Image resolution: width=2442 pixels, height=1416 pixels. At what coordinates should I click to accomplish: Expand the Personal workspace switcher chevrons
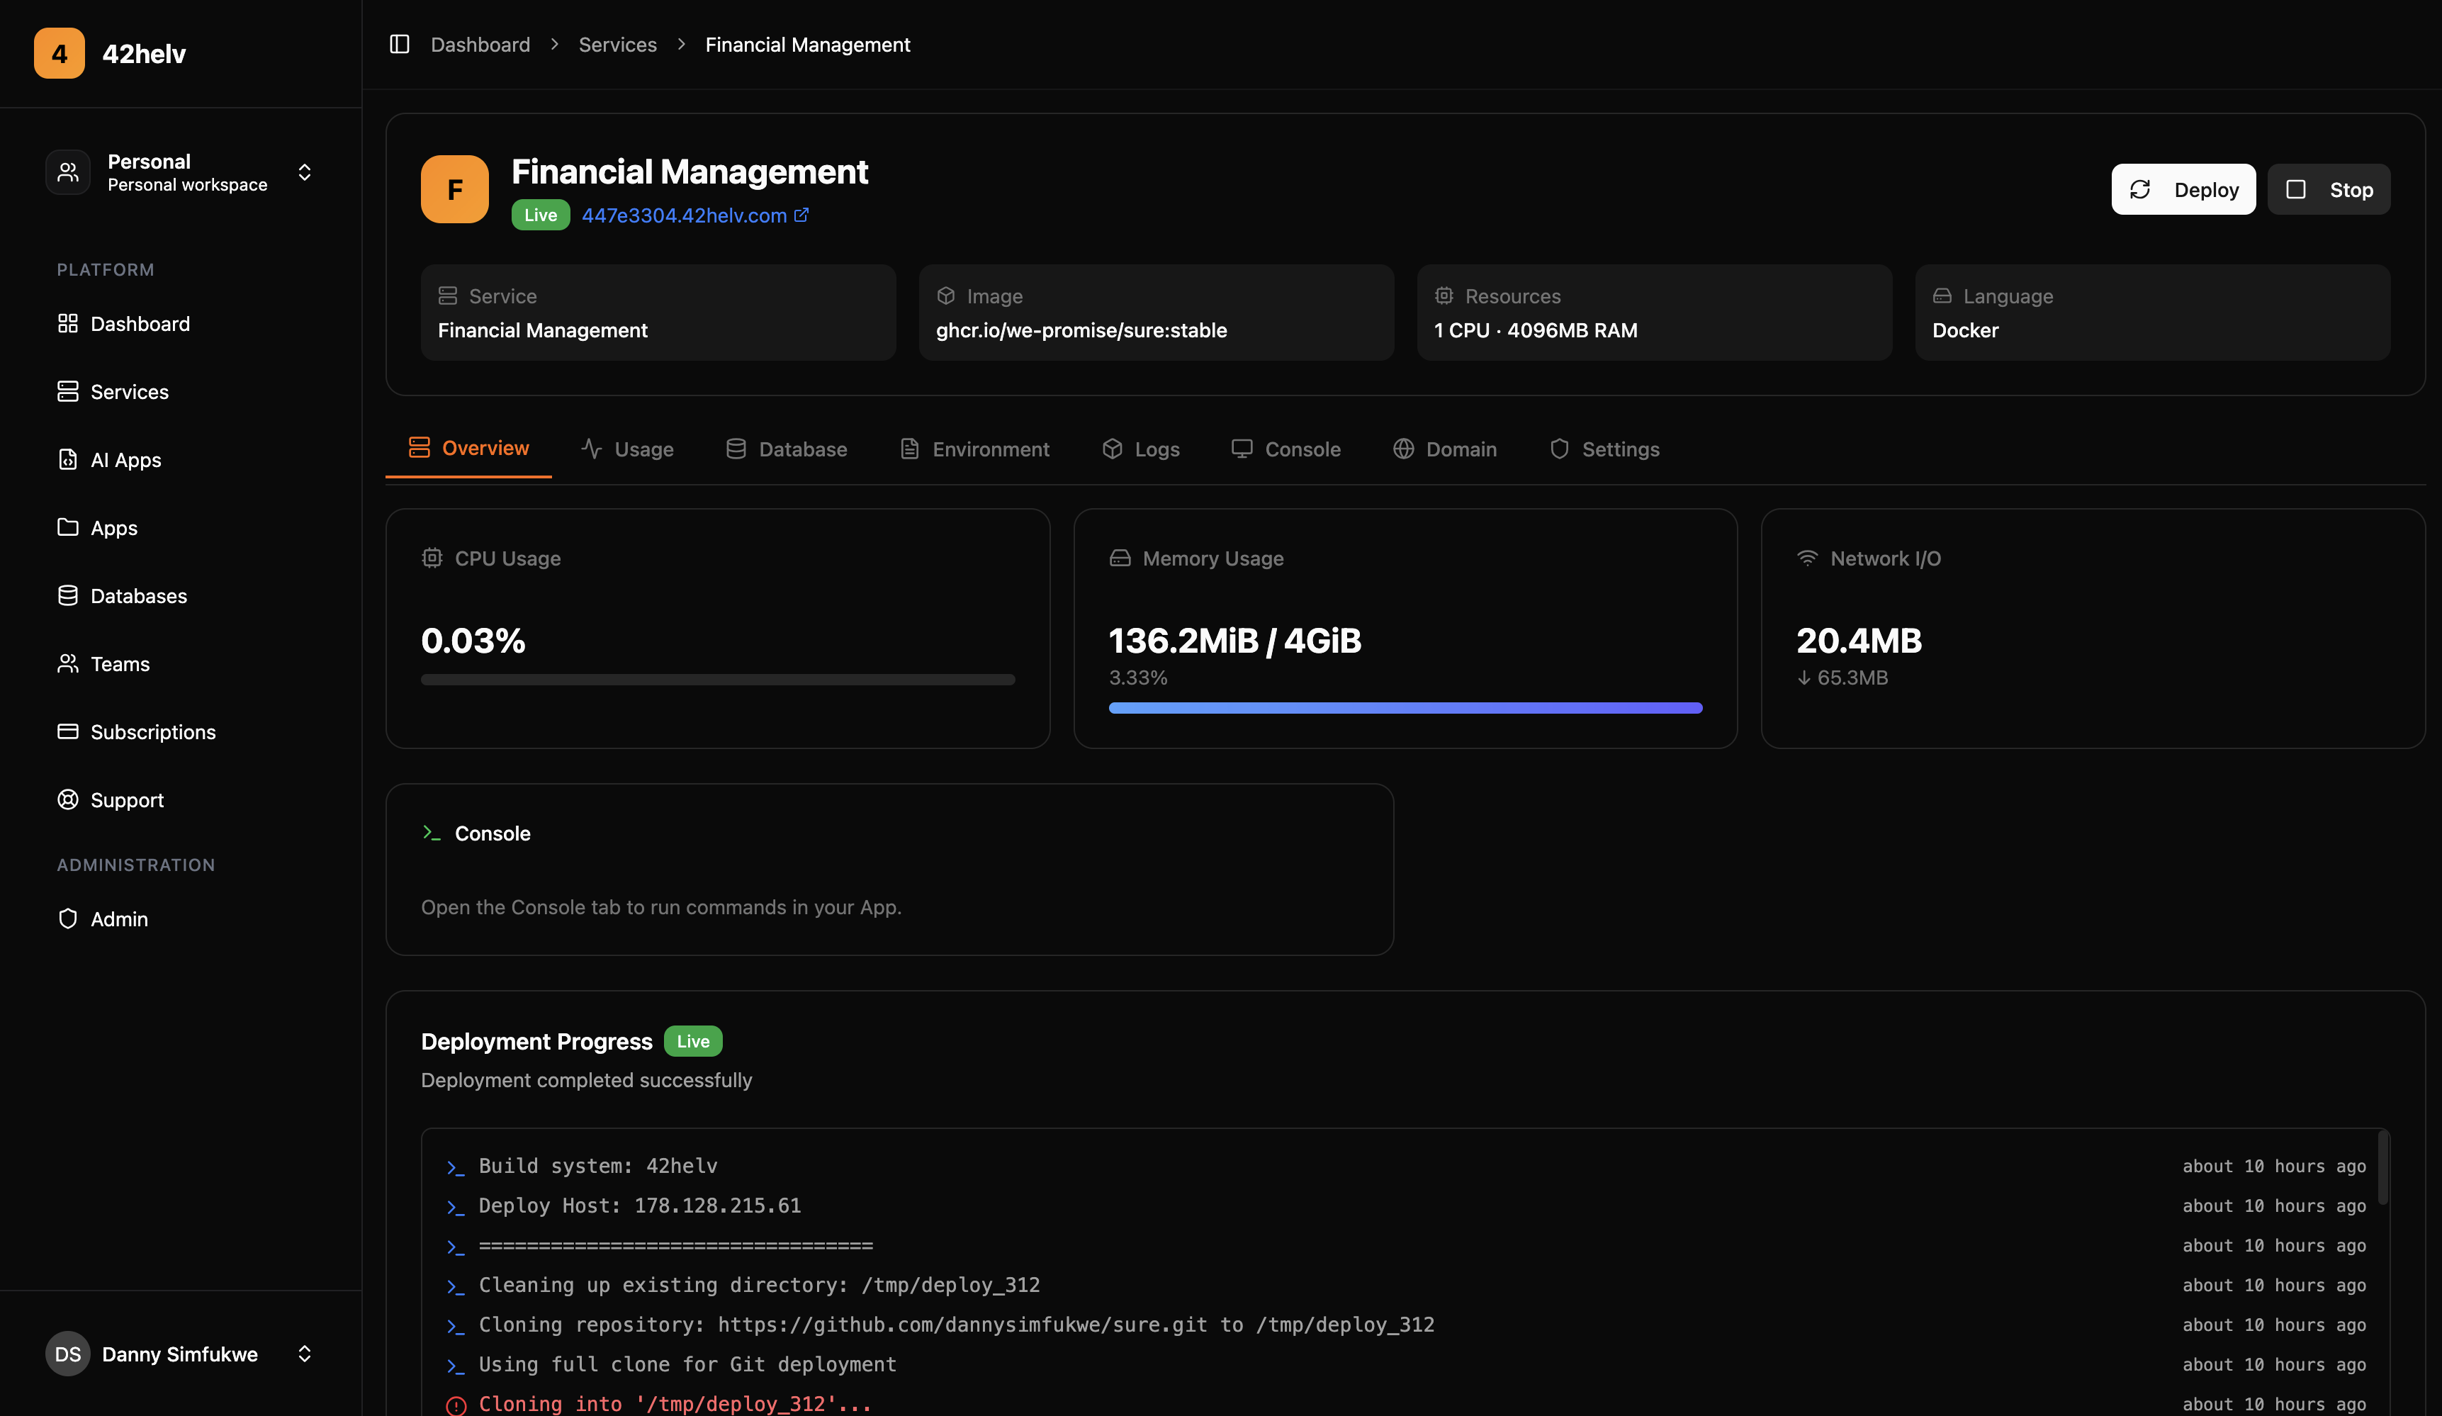[x=304, y=172]
